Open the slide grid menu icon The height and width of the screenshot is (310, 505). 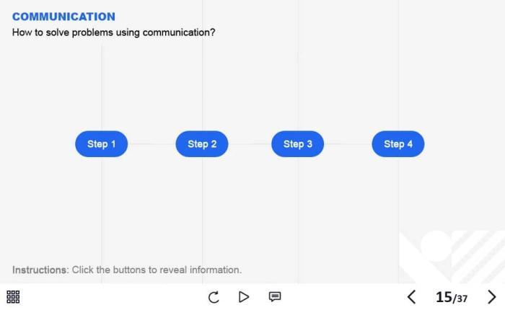pyautogui.click(x=13, y=297)
